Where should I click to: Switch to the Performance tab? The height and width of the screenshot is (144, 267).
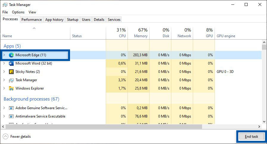tap(32, 20)
